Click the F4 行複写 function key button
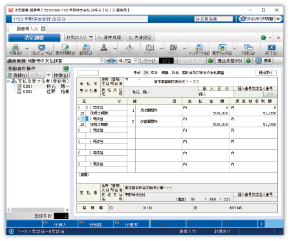The height and width of the screenshot is (241, 291). point(131,224)
